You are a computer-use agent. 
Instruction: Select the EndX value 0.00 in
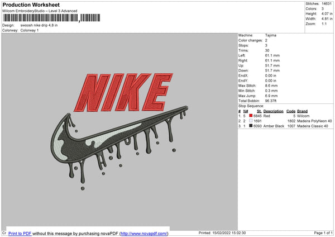pos(271,75)
